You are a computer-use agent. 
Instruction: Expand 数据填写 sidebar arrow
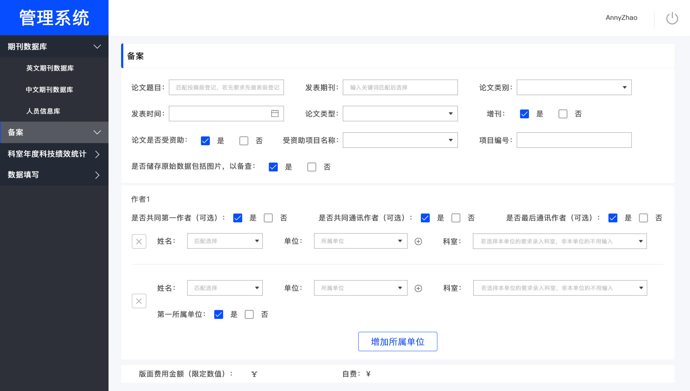click(x=97, y=175)
